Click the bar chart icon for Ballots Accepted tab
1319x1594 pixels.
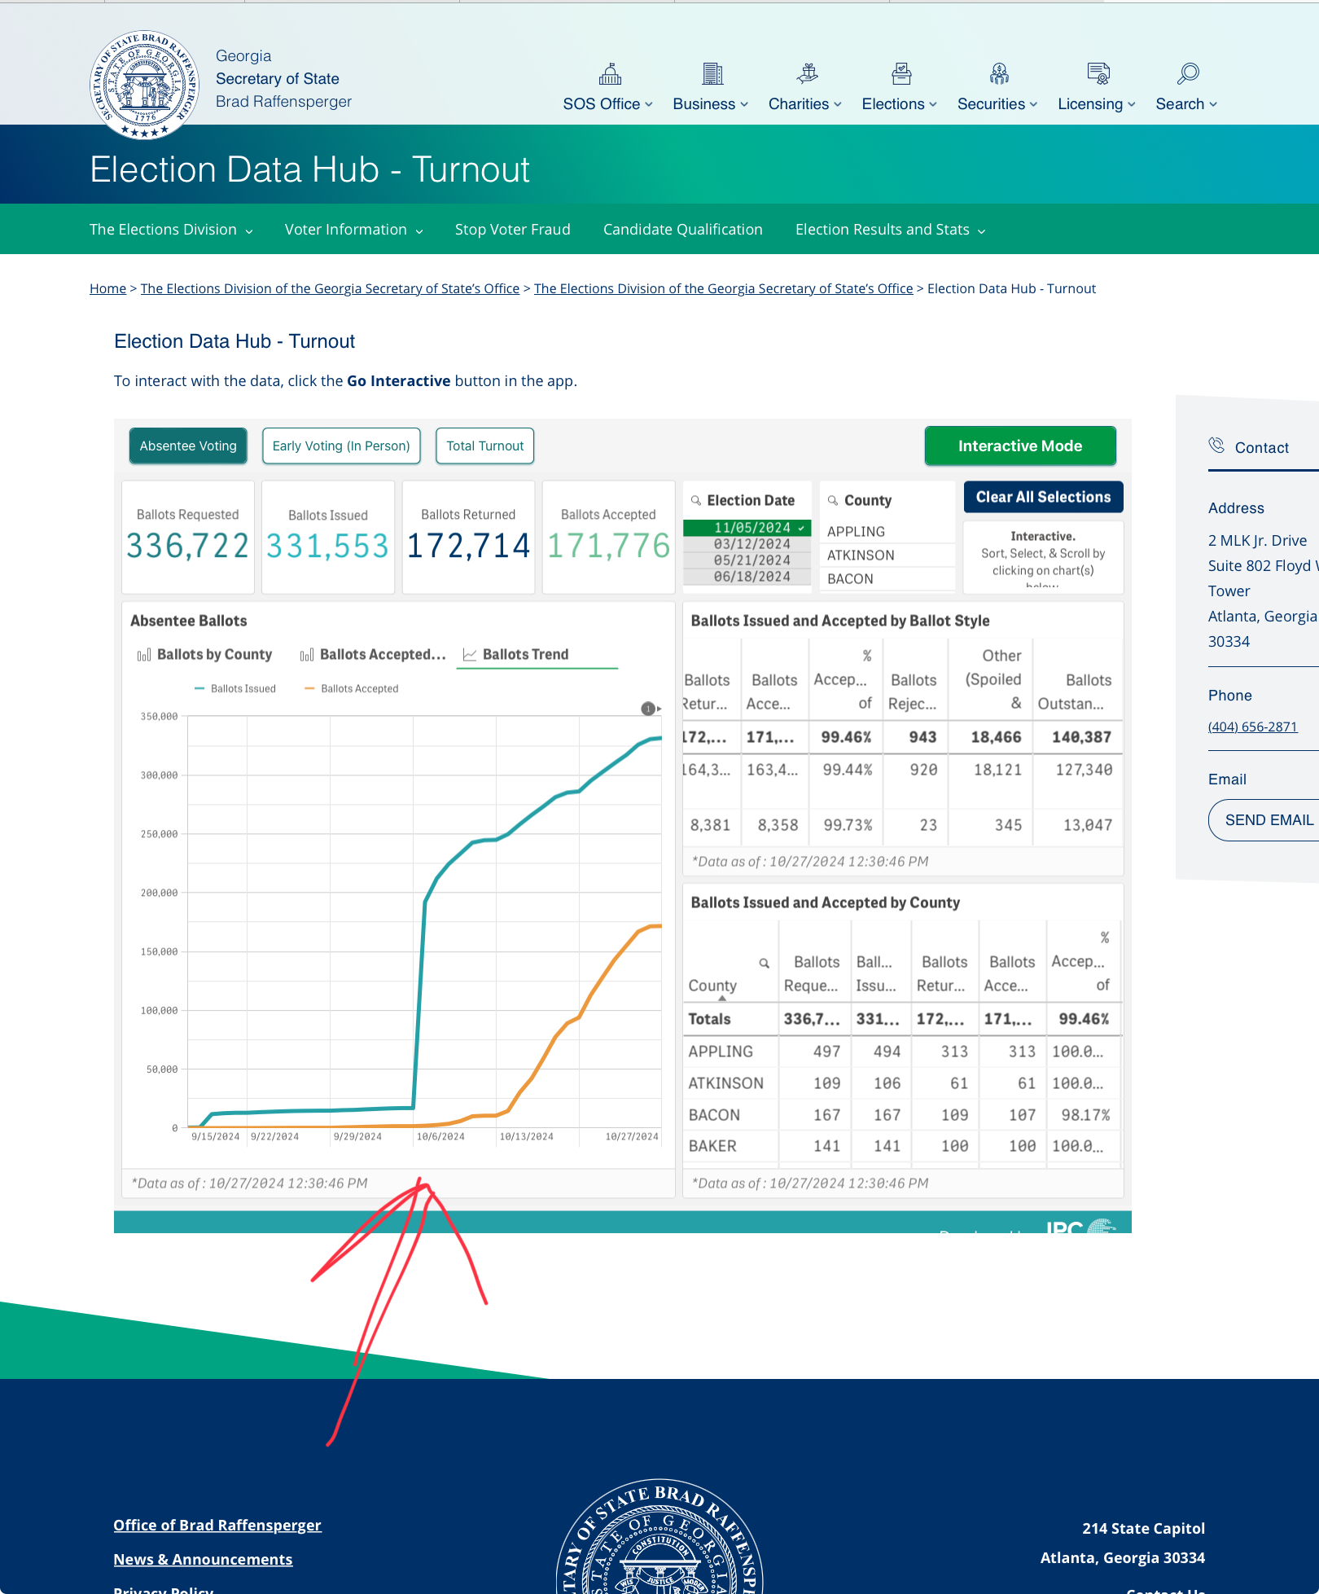click(x=307, y=655)
